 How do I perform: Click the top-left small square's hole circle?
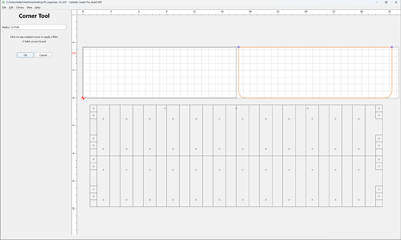pos(94,108)
